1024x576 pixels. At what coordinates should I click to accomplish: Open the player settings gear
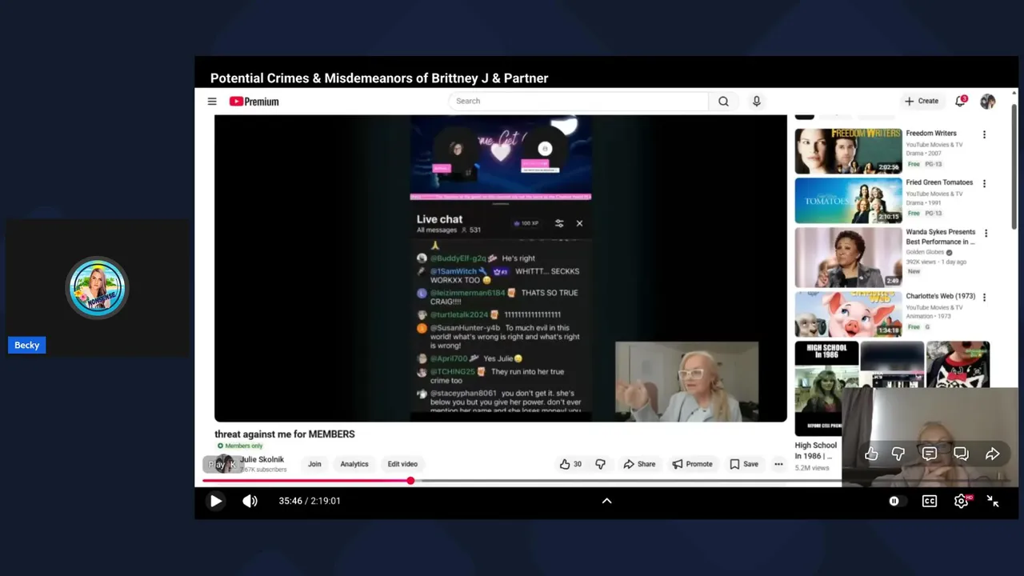[961, 501]
